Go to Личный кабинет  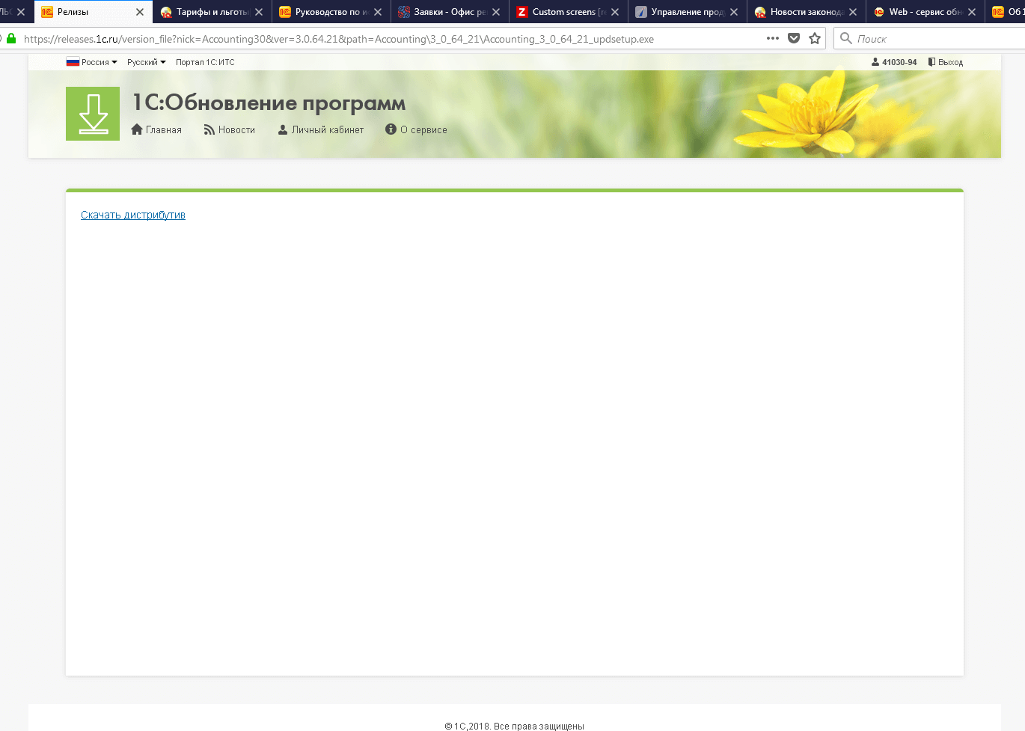point(321,129)
